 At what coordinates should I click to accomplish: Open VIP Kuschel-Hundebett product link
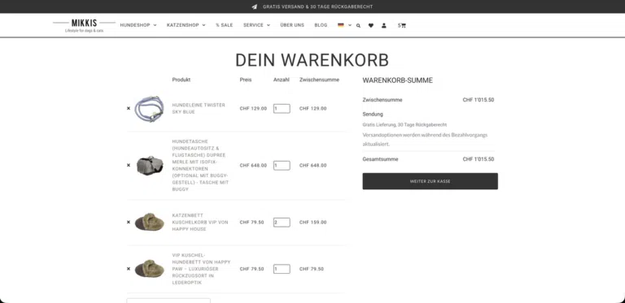(x=201, y=269)
